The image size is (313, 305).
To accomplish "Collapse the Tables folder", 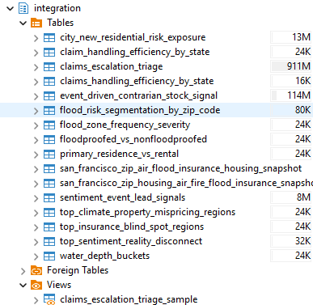I will point(23,23).
